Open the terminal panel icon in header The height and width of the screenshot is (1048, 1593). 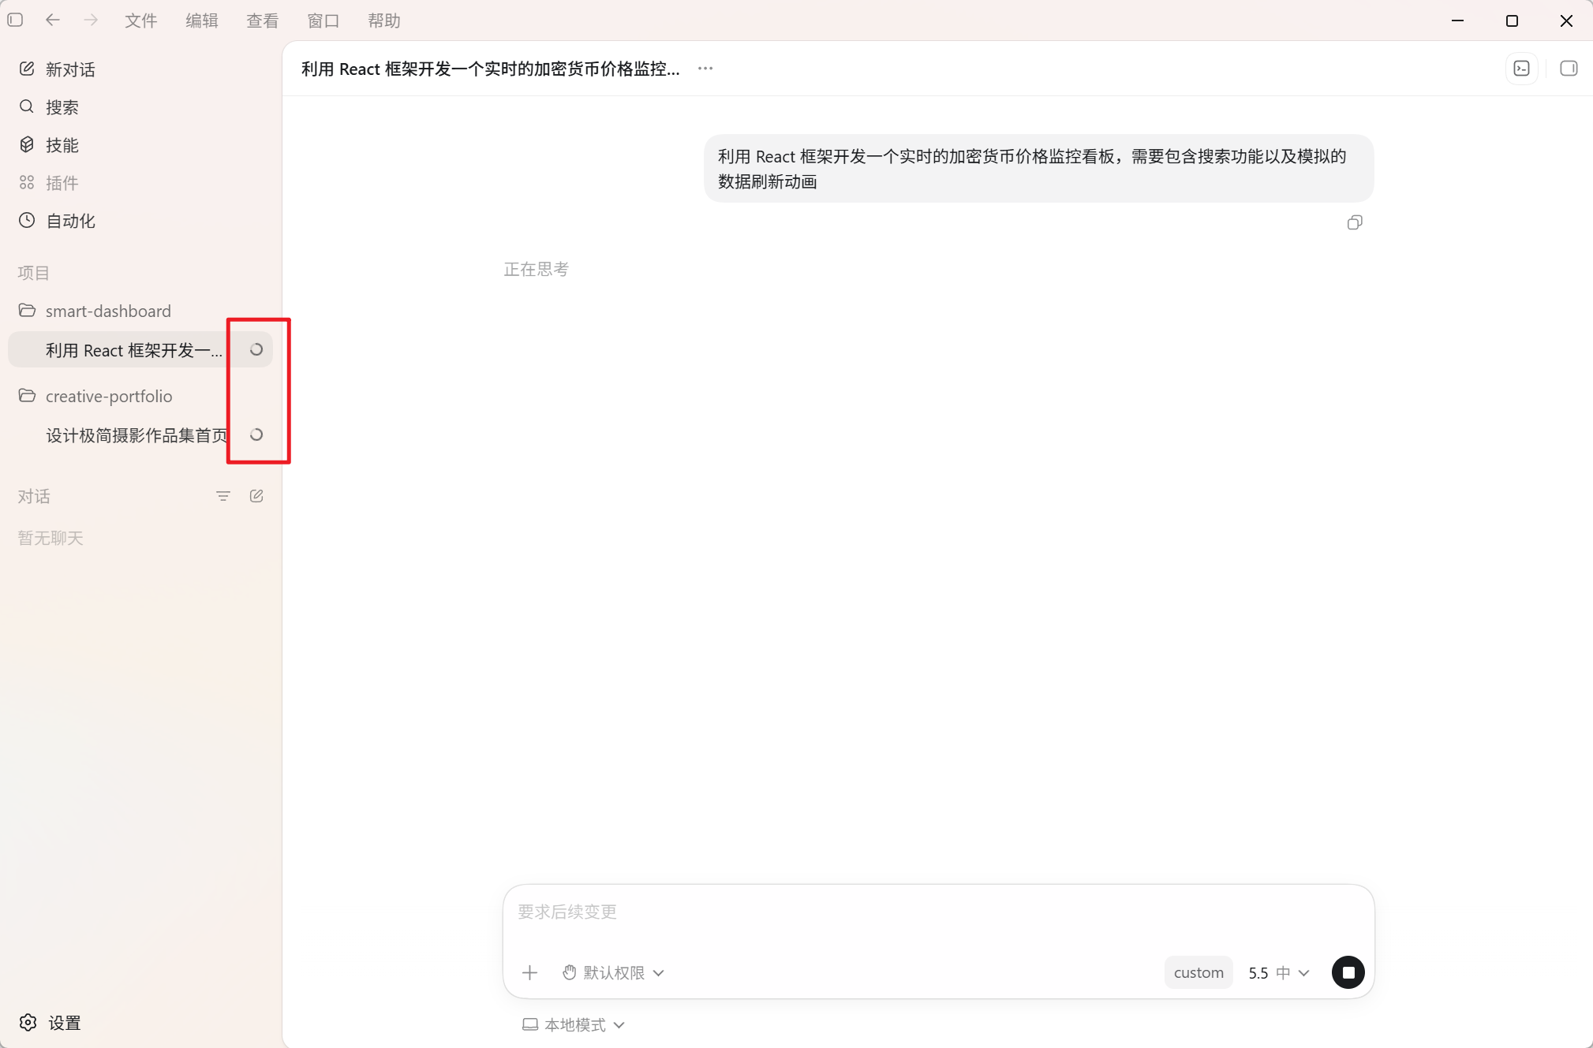[x=1522, y=69]
